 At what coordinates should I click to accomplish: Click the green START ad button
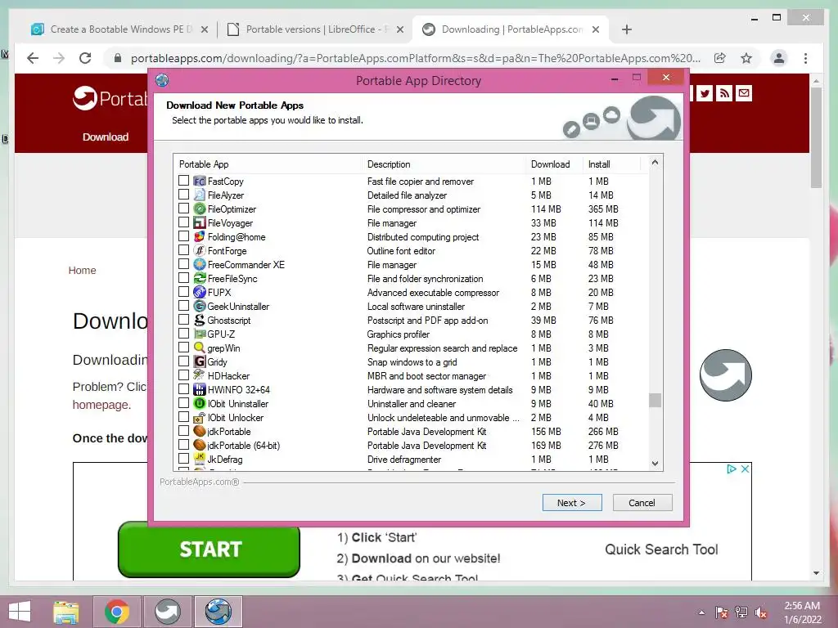209,549
